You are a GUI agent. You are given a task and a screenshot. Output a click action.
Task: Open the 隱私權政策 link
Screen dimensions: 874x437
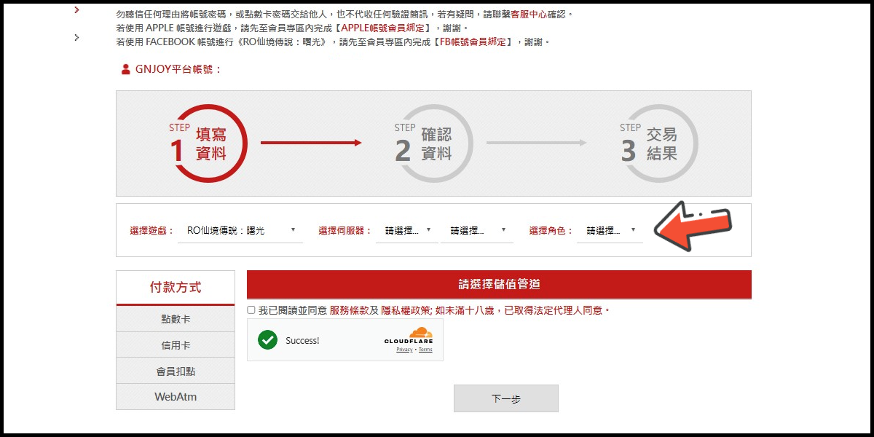(406, 310)
